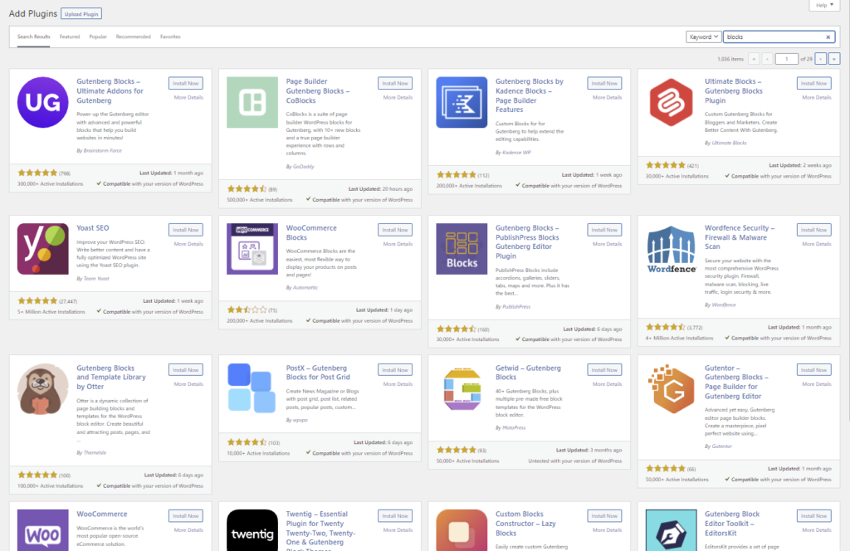The height and width of the screenshot is (551, 850).
Task: Install the WooCommerce plugin now
Action: [186, 516]
